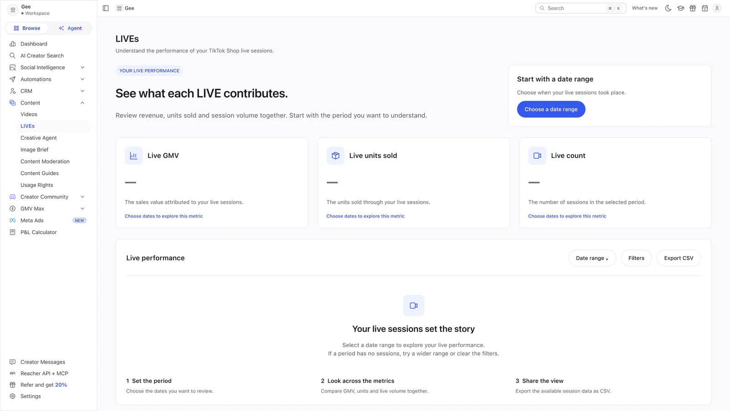The width and height of the screenshot is (730, 411).
Task: Click Choose a date range button
Action: [x=551, y=109]
